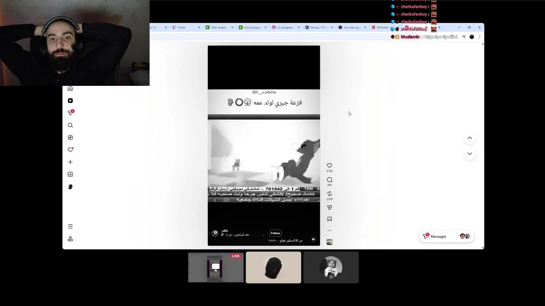The image size is (545, 306).
Task: Open the browser three-dot menu
Action: click(x=479, y=37)
